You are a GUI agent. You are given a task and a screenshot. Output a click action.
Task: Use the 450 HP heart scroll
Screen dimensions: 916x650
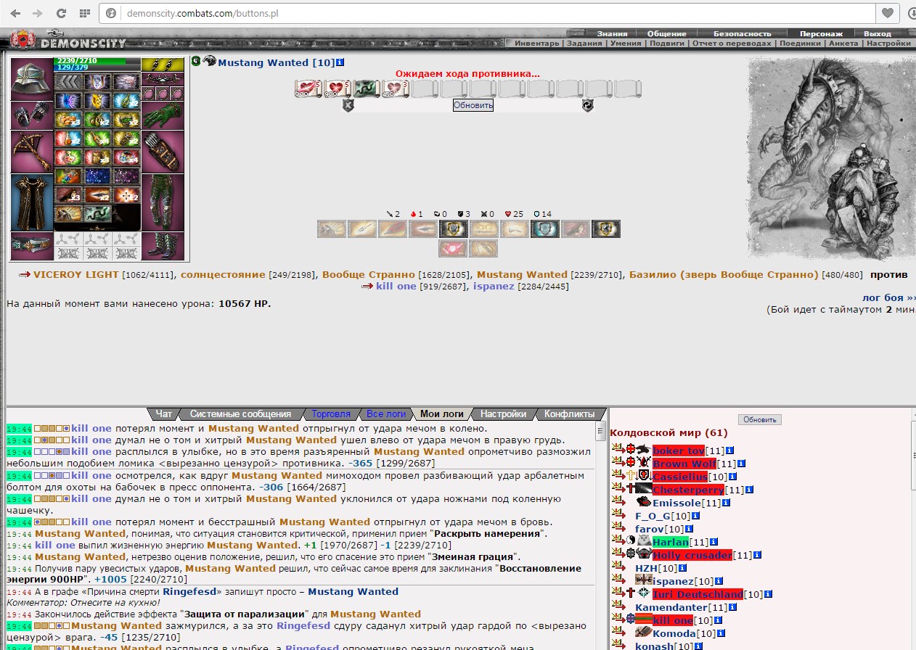pos(396,89)
